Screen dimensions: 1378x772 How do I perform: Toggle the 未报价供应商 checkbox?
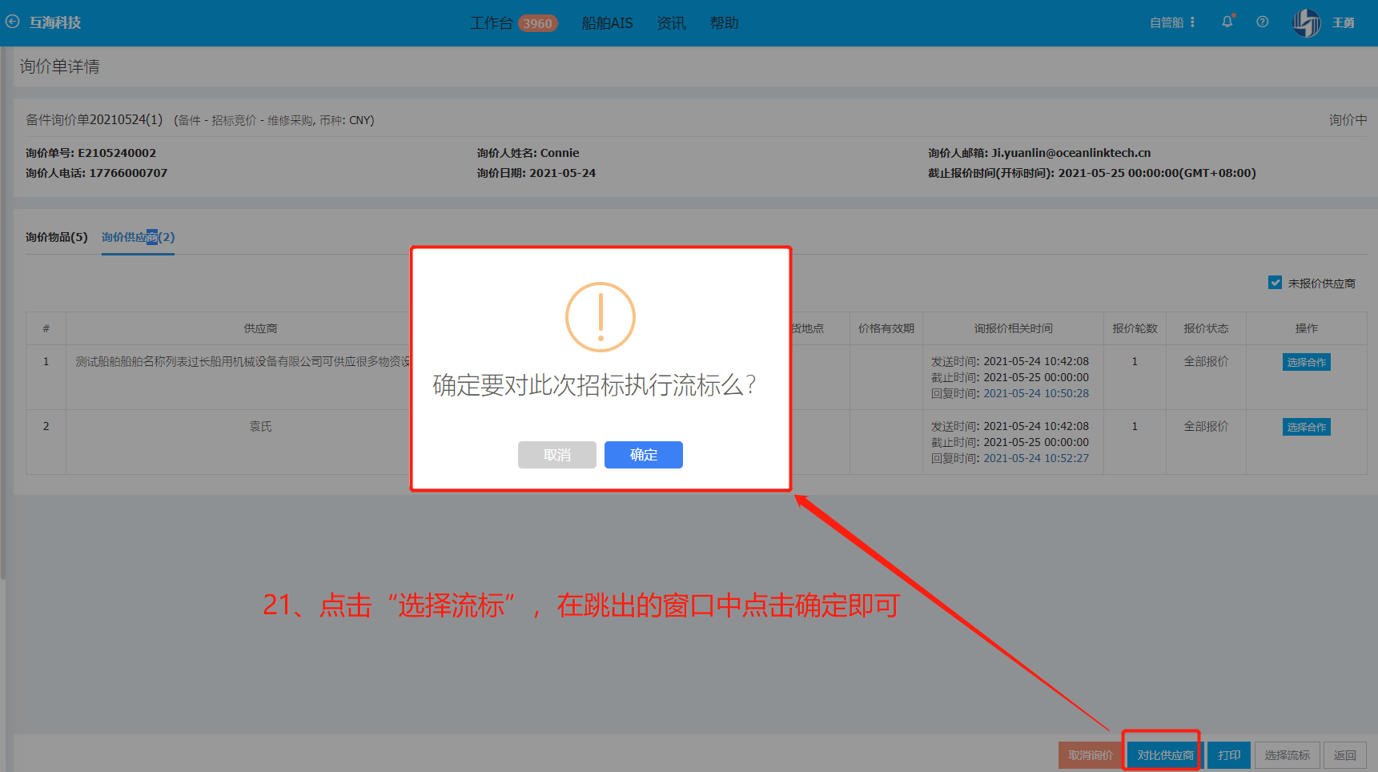coord(1275,283)
